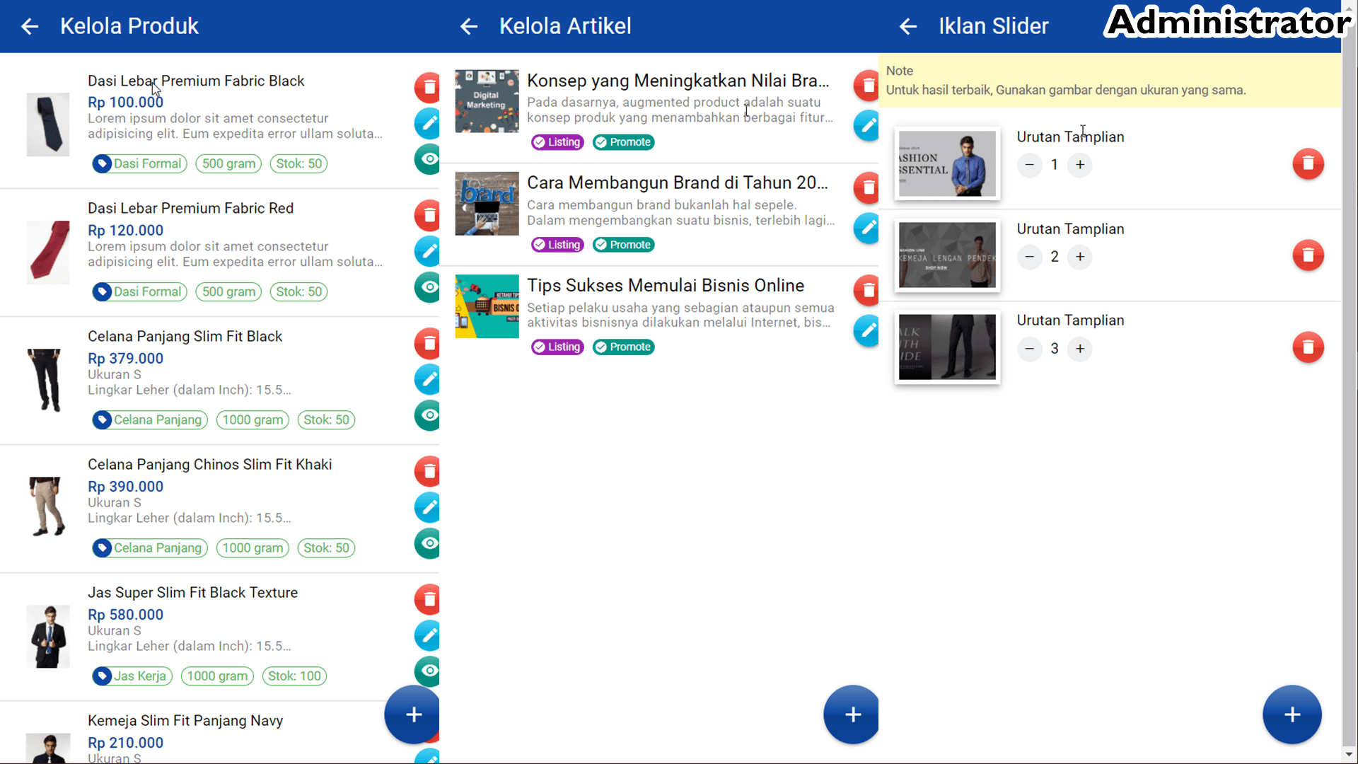Toggle visibility of Jas Super Slim Fit Black Texture
The width and height of the screenshot is (1358, 764).
(427, 671)
